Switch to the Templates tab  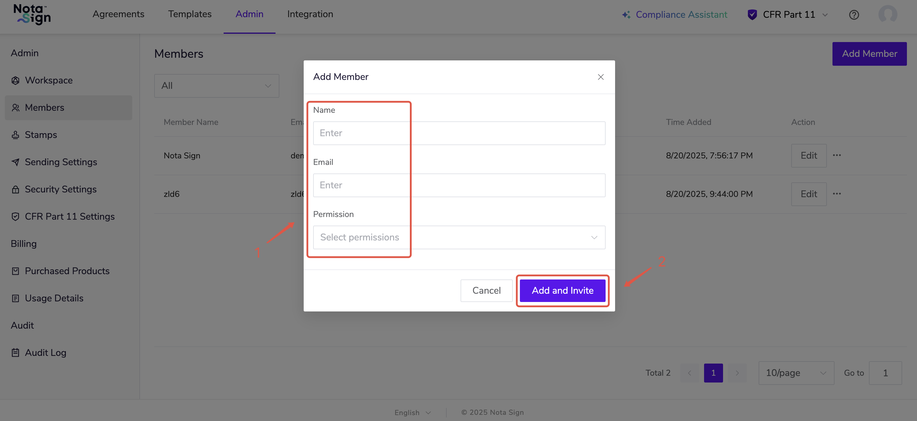point(190,14)
